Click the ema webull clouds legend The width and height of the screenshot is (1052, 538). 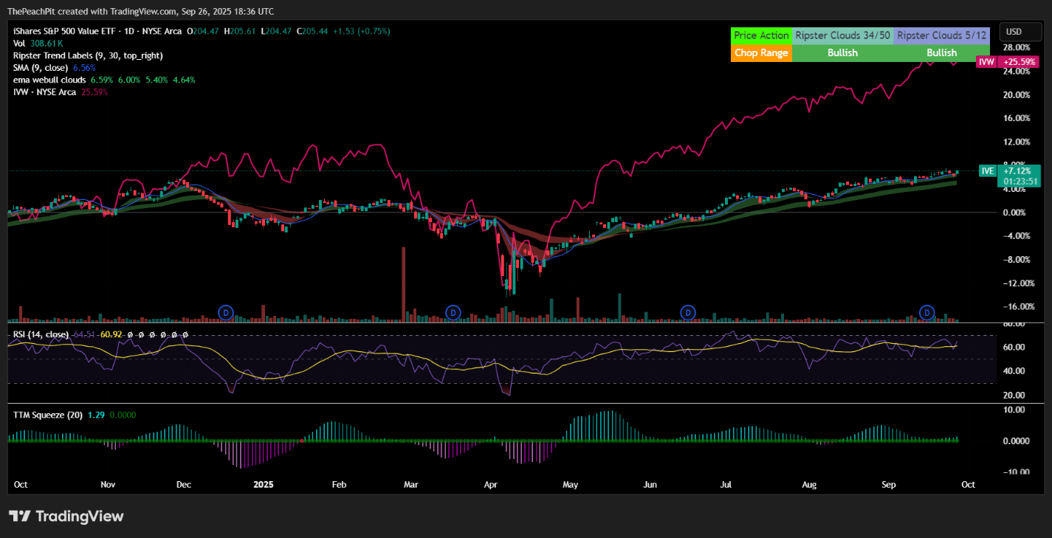click(50, 79)
